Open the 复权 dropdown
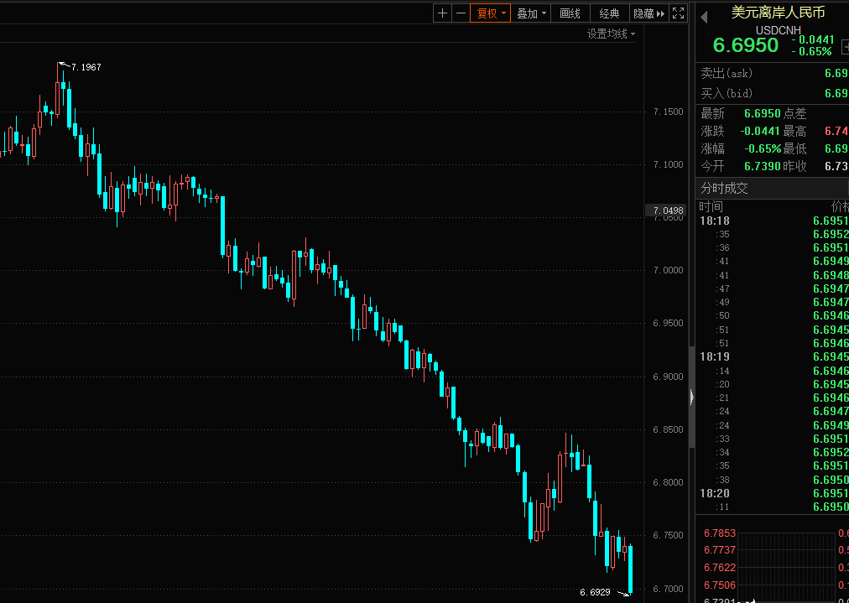The image size is (849, 603). (490, 13)
